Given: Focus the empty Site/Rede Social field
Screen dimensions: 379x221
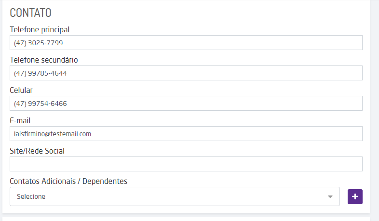Looking at the screenshot, I should (186, 164).
